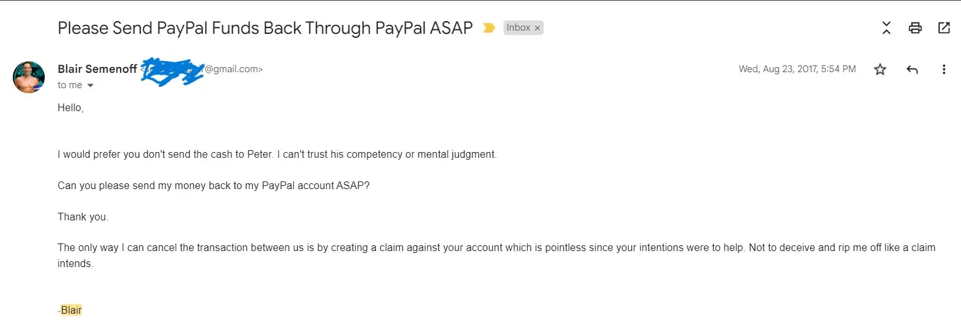
Task: Star the message from Blair Semenoff
Action: tap(880, 70)
